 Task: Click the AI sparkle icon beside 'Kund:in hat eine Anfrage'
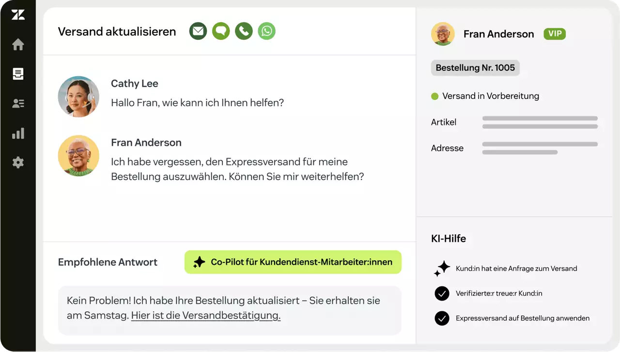[442, 268]
